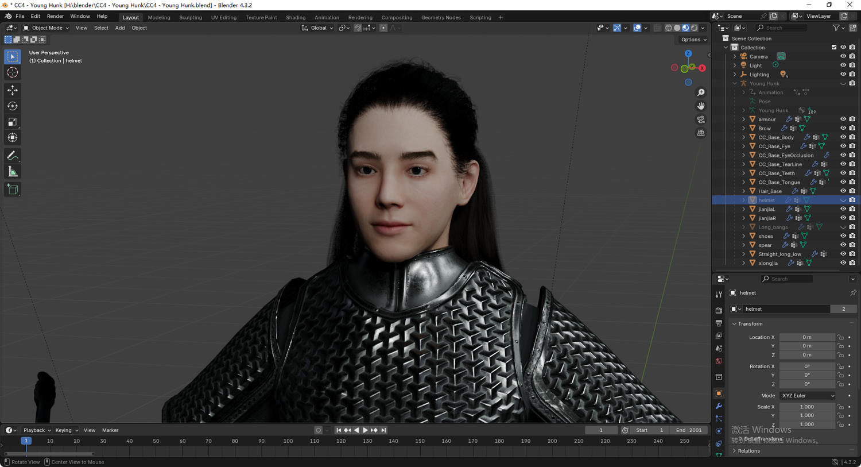Activate the Move tool
This screenshot has width=861, height=467.
pyautogui.click(x=13, y=90)
